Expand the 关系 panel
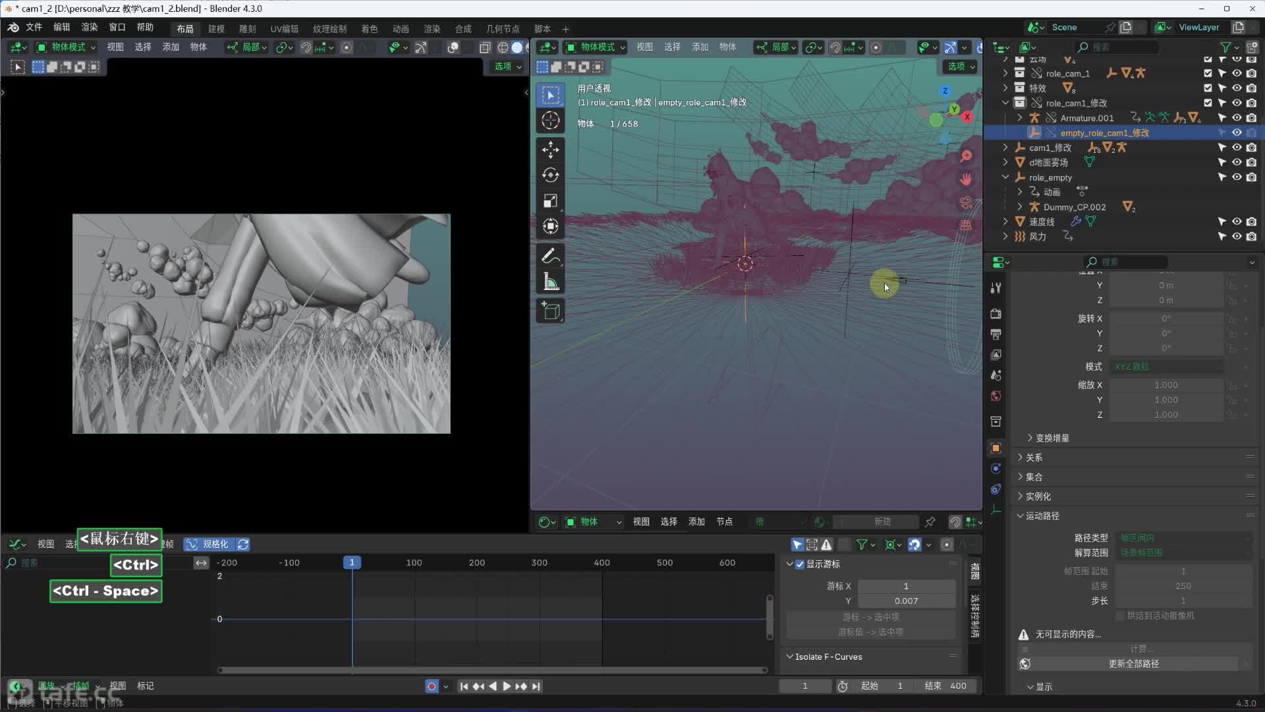The height and width of the screenshot is (712, 1265). pyautogui.click(x=1034, y=458)
